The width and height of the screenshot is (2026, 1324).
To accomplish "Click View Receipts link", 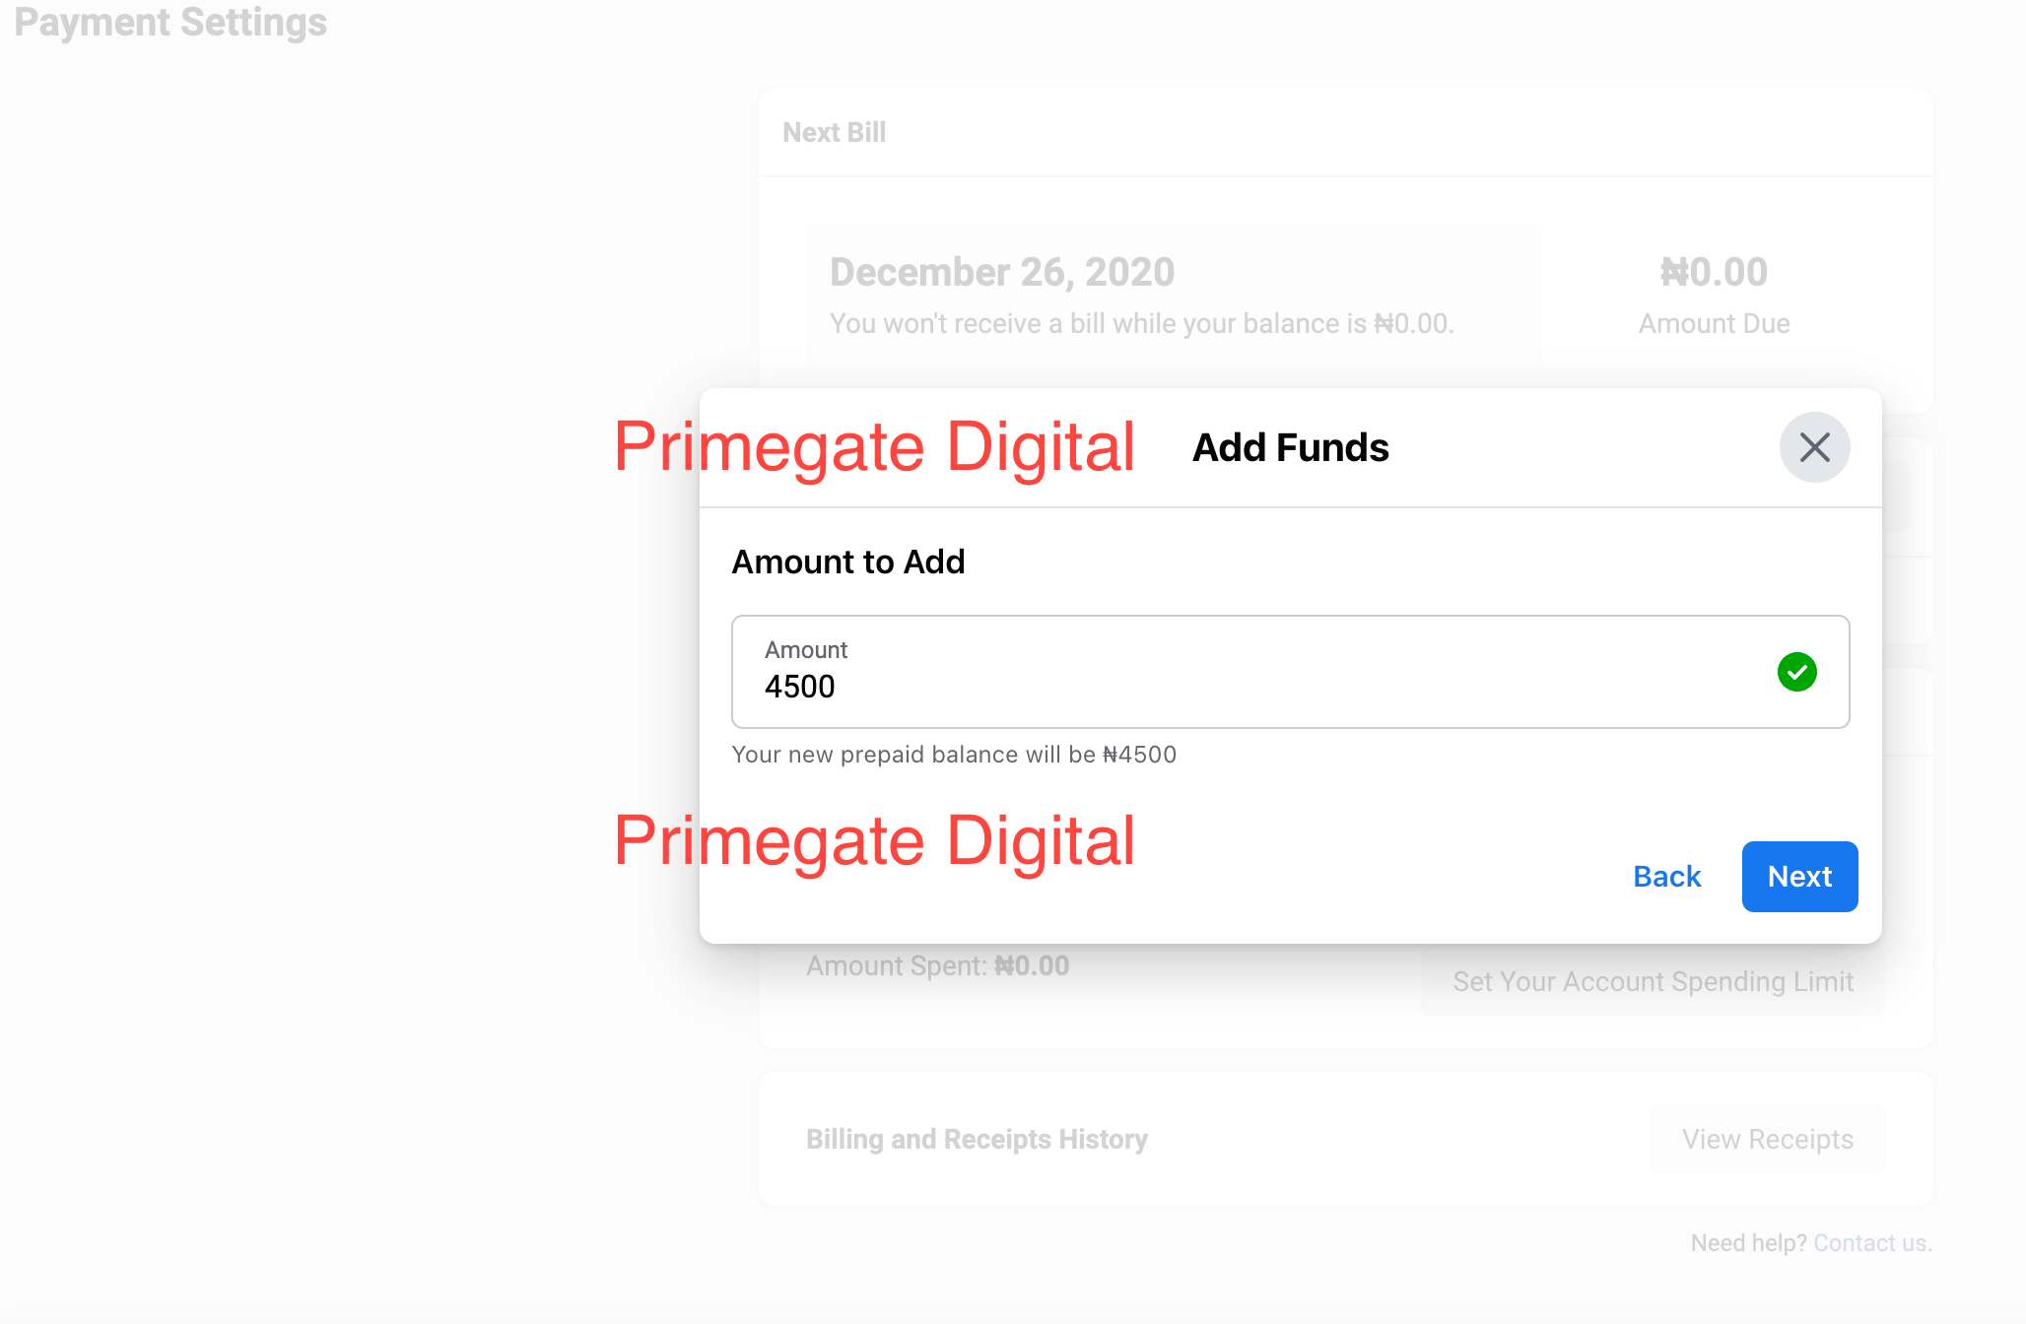I will pos(1768,1139).
